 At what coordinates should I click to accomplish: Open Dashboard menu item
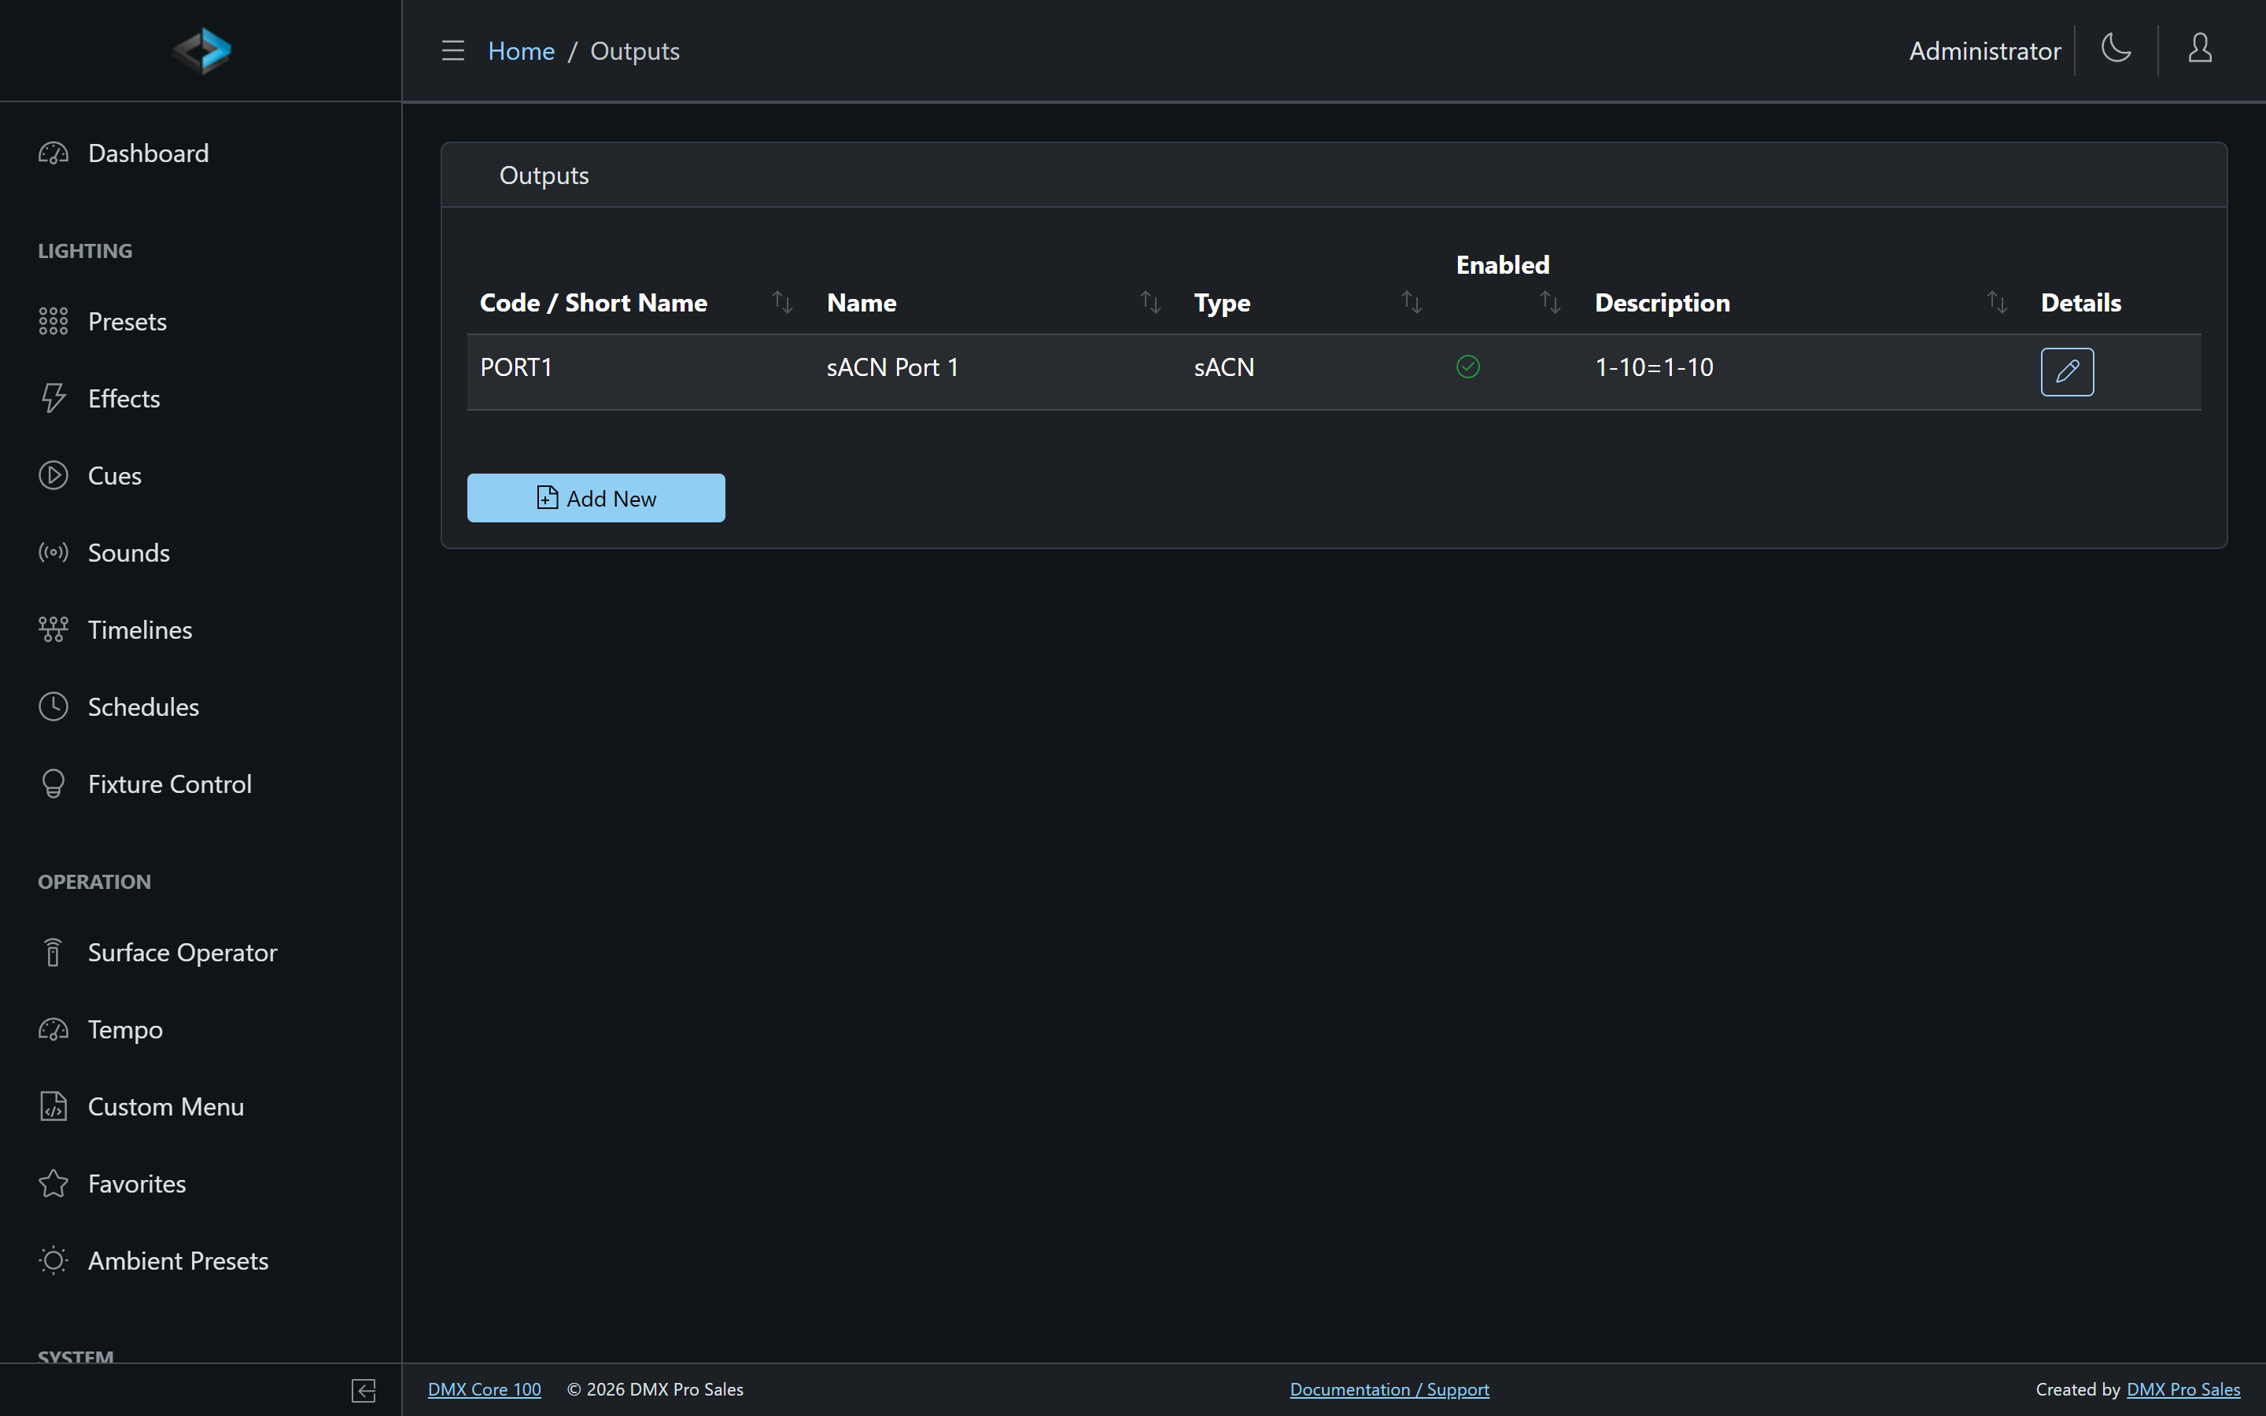click(201, 153)
